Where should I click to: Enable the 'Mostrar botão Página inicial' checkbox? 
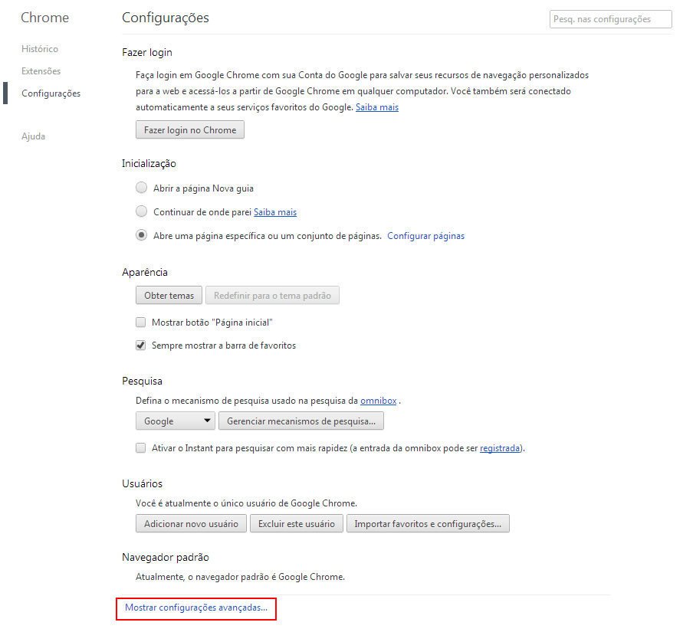141,322
